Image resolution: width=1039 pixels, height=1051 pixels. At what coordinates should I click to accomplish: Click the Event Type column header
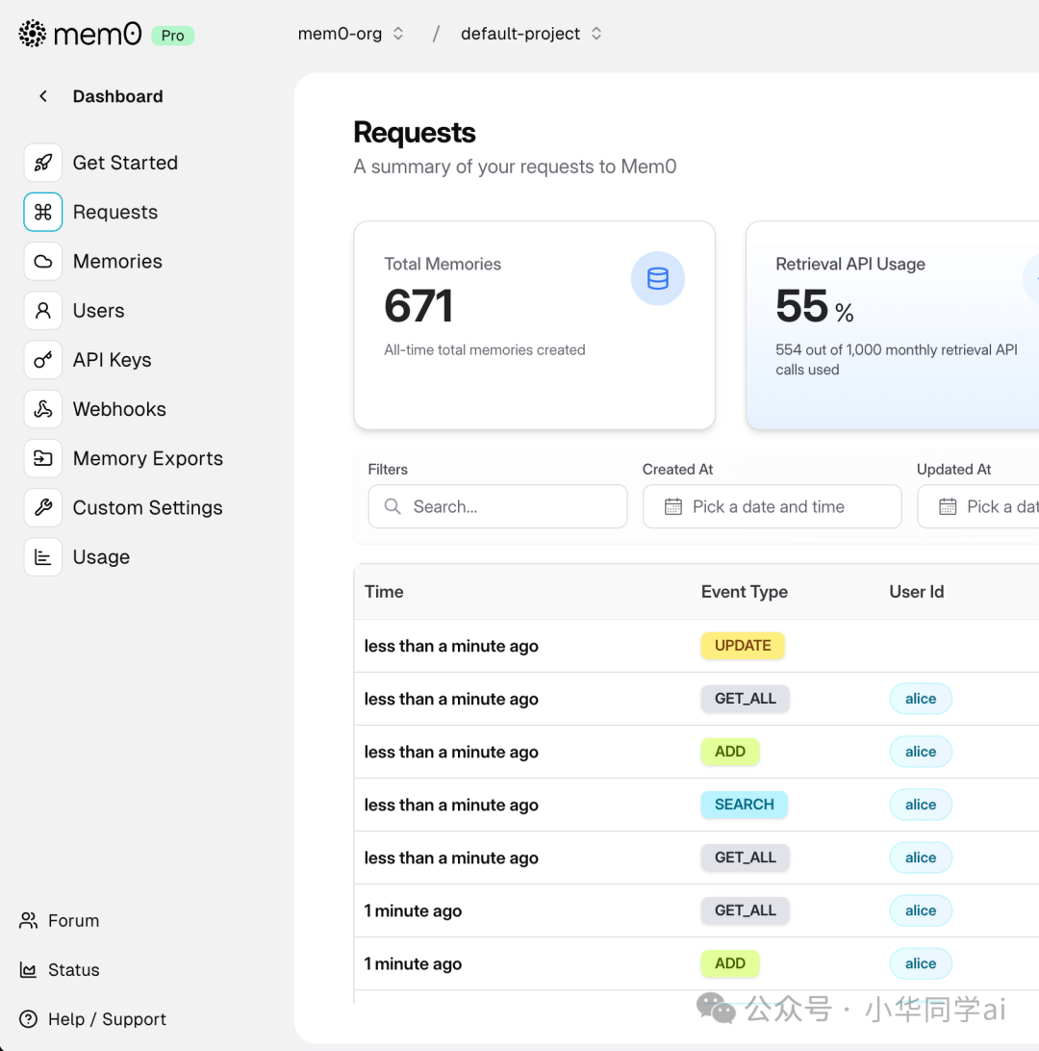[x=745, y=592]
